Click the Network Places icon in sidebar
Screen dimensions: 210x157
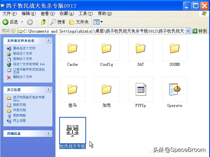coord(9,121)
